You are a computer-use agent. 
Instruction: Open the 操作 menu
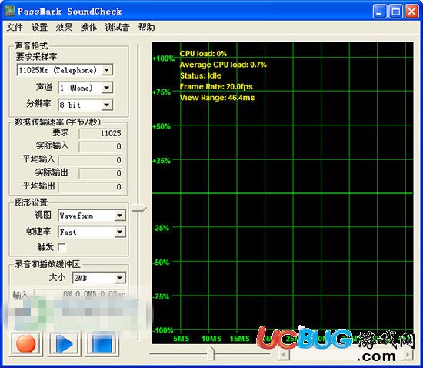click(88, 27)
